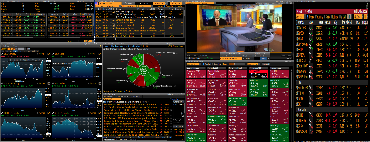Enable the Volatility checkbox
Image resolution: width=370 pixels, height=142 pixels.
click(x=315, y=17)
